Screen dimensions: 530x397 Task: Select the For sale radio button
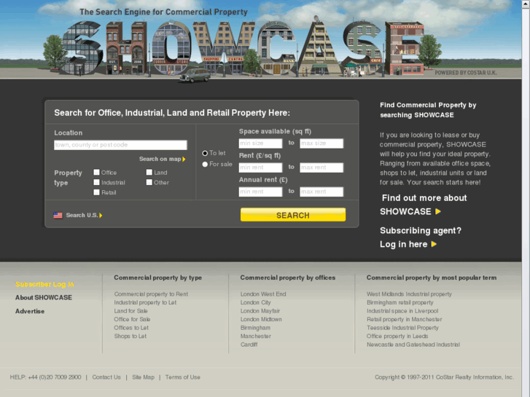(205, 164)
